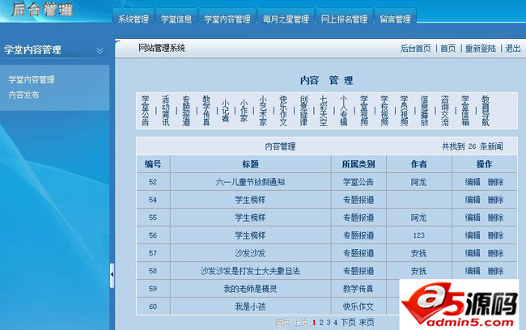Click 重新登陆 to log in again
This screenshot has height=330, width=526.
pos(481,49)
